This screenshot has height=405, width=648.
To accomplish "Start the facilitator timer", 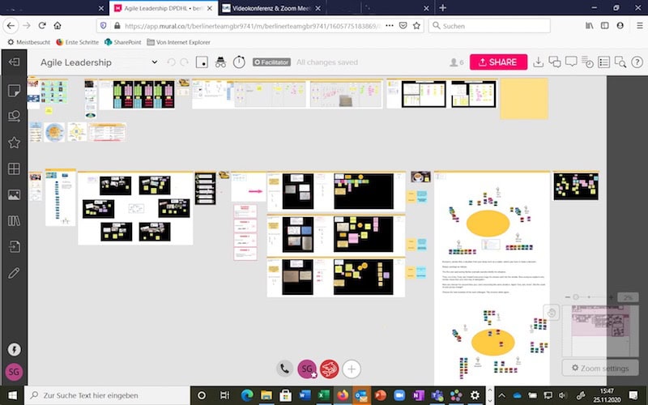I will [x=239, y=62].
